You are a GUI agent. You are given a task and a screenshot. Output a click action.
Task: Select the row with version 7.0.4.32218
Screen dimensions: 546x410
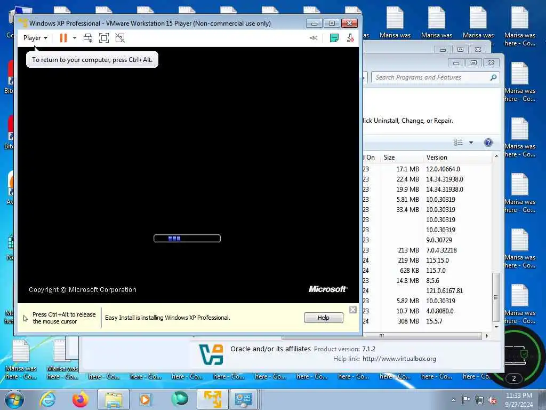427,250
